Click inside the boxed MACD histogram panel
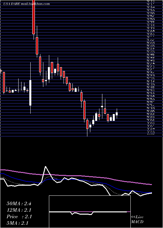Image resolution: width=163 pixels, height=228 pixels. (x=90, y=212)
